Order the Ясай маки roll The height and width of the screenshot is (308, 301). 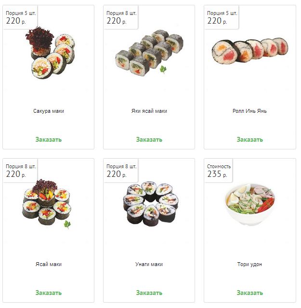tap(49, 293)
